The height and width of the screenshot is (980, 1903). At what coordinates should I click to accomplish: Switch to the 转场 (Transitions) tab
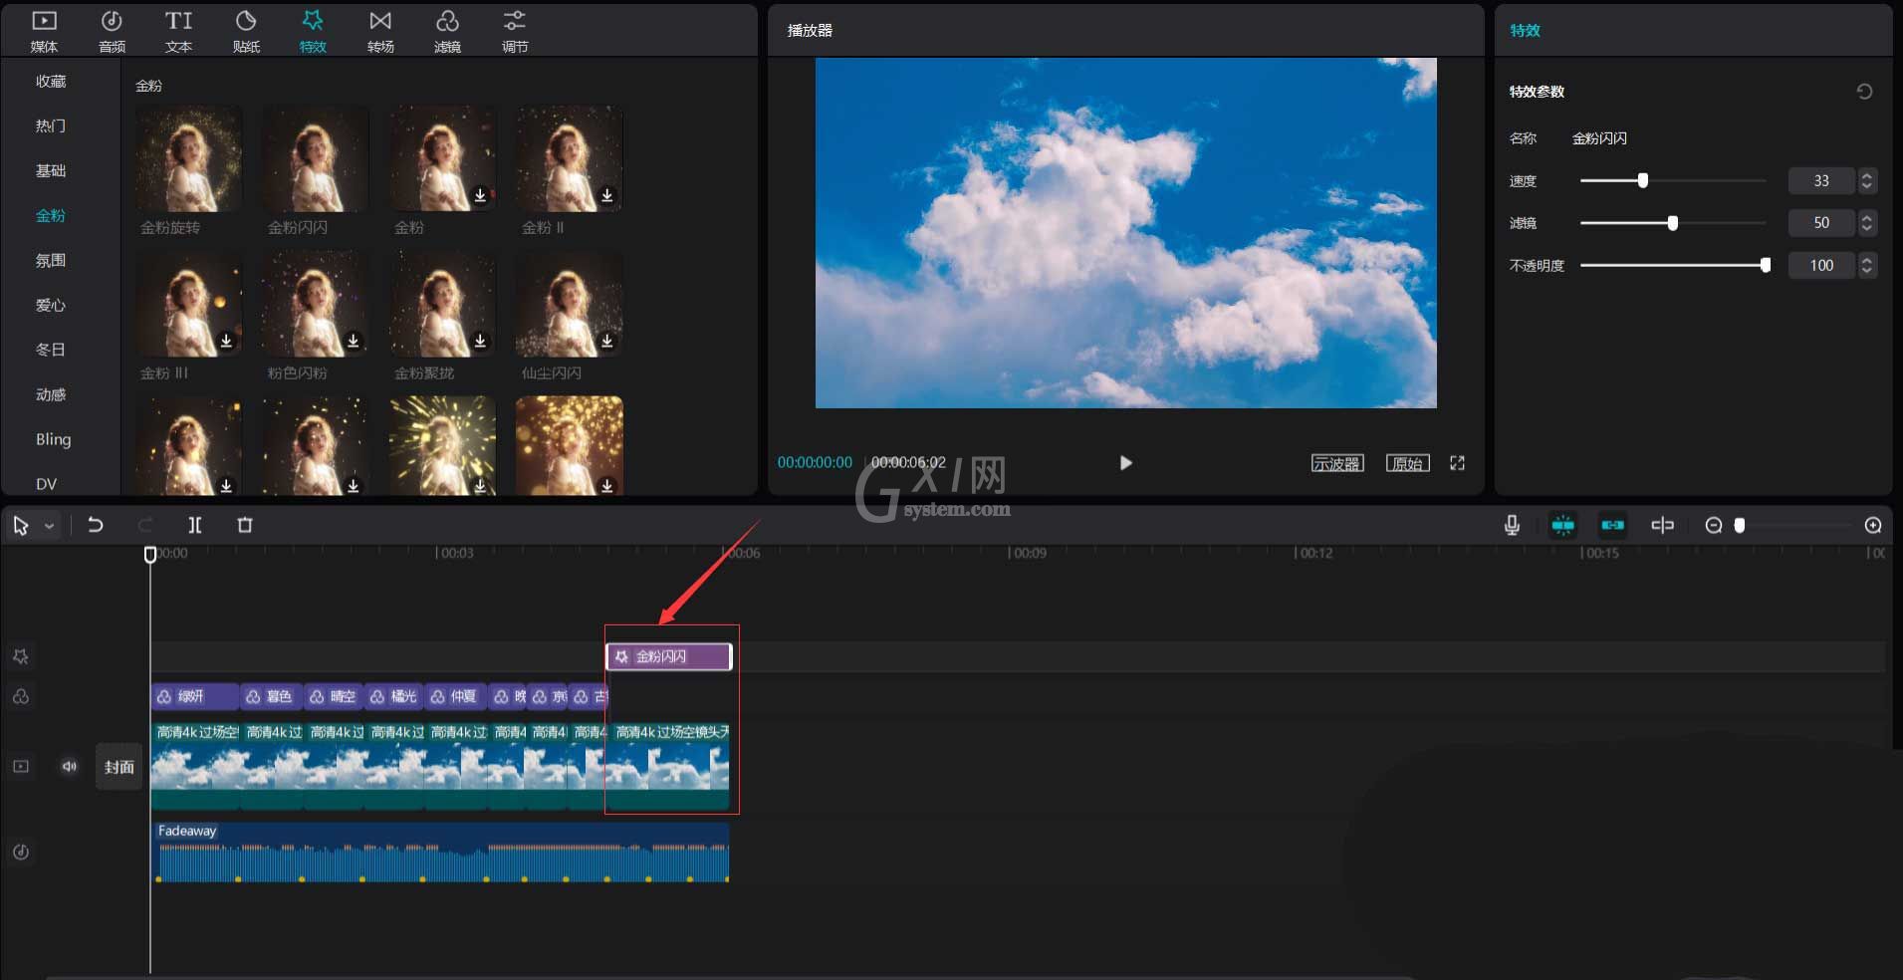point(380,31)
